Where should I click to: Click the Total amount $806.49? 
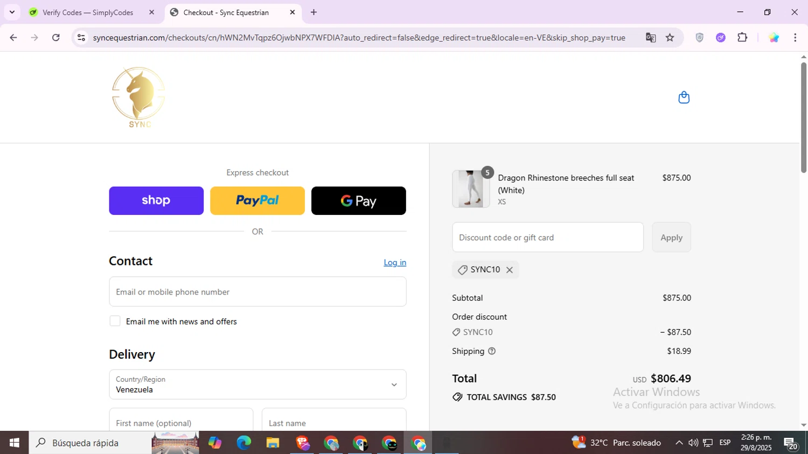point(671,379)
